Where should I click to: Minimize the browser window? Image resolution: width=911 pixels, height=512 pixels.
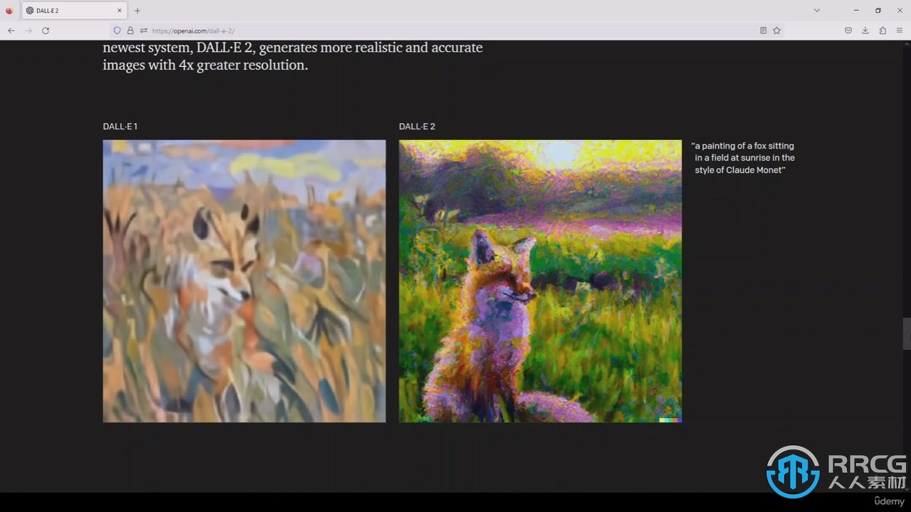coord(855,10)
